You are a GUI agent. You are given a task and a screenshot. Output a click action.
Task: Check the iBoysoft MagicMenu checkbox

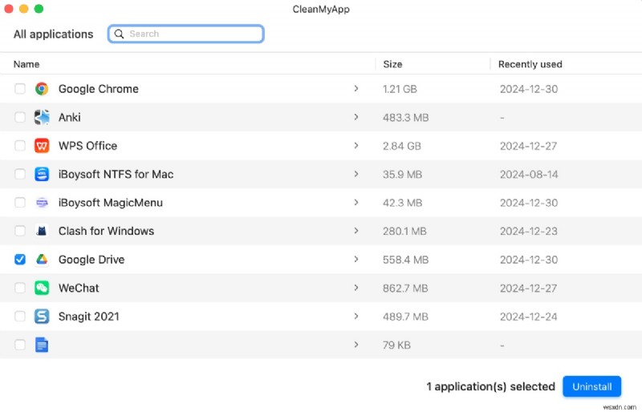19,203
